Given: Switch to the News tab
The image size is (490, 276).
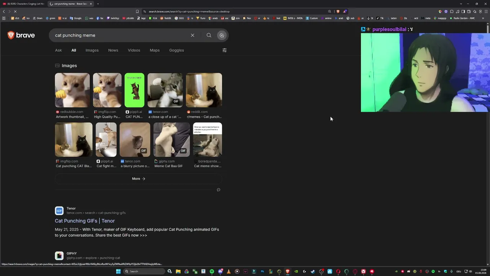Looking at the screenshot, I should [x=113, y=50].
